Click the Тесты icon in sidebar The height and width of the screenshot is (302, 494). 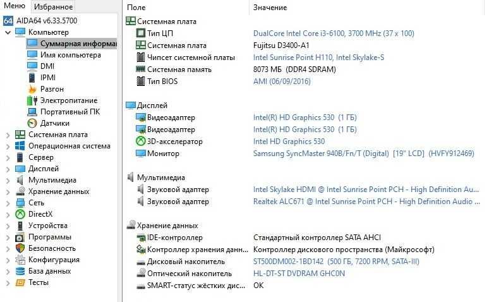click(20, 282)
